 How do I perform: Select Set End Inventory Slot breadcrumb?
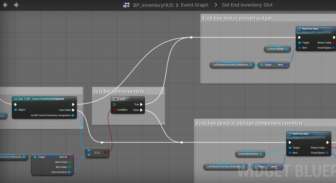[x=247, y=5]
